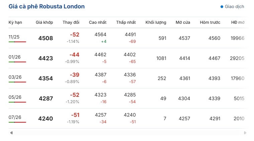Viewport: 254px width, 141px height.
Task: Click the Giá cà phê Robusta London title
Action: (47, 7)
